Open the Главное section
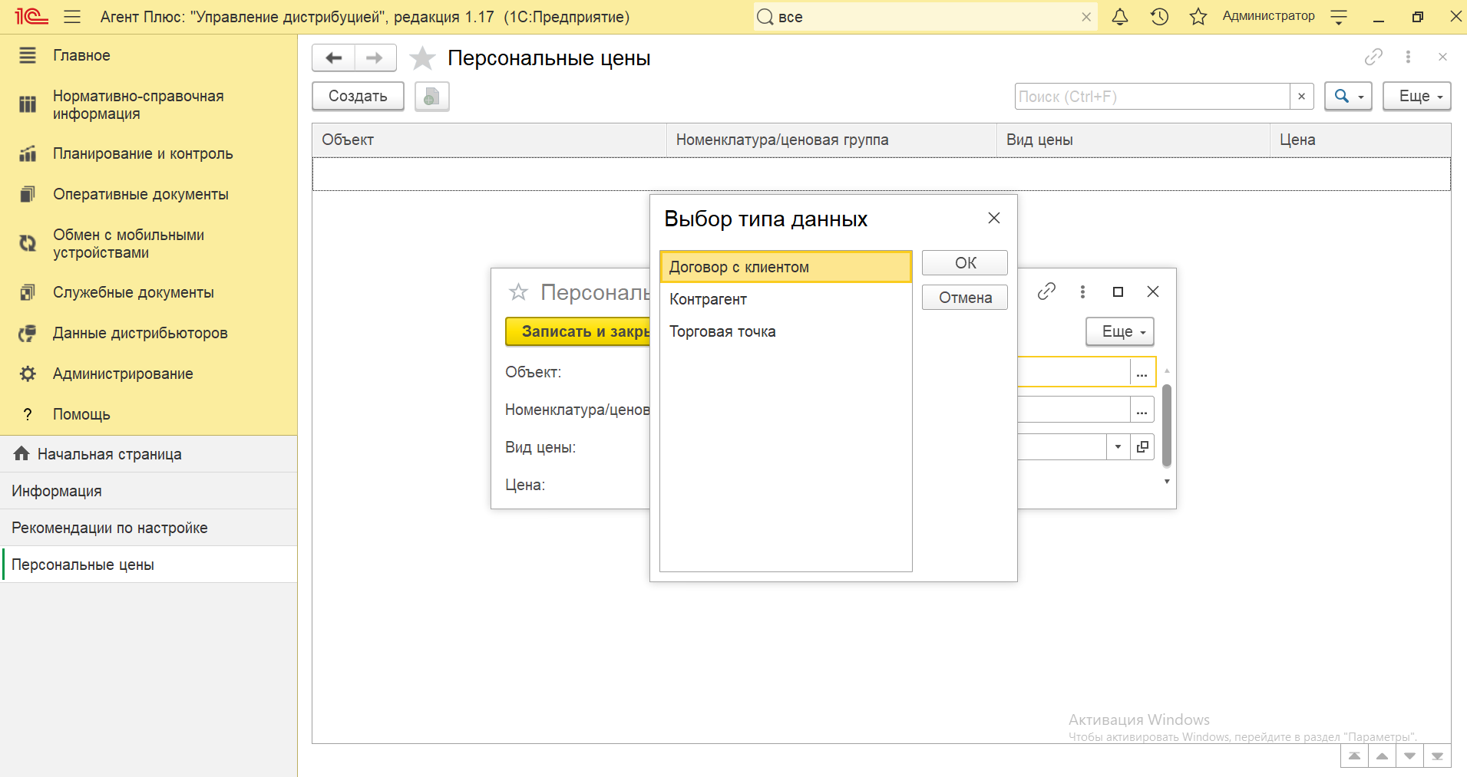 [148, 55]
